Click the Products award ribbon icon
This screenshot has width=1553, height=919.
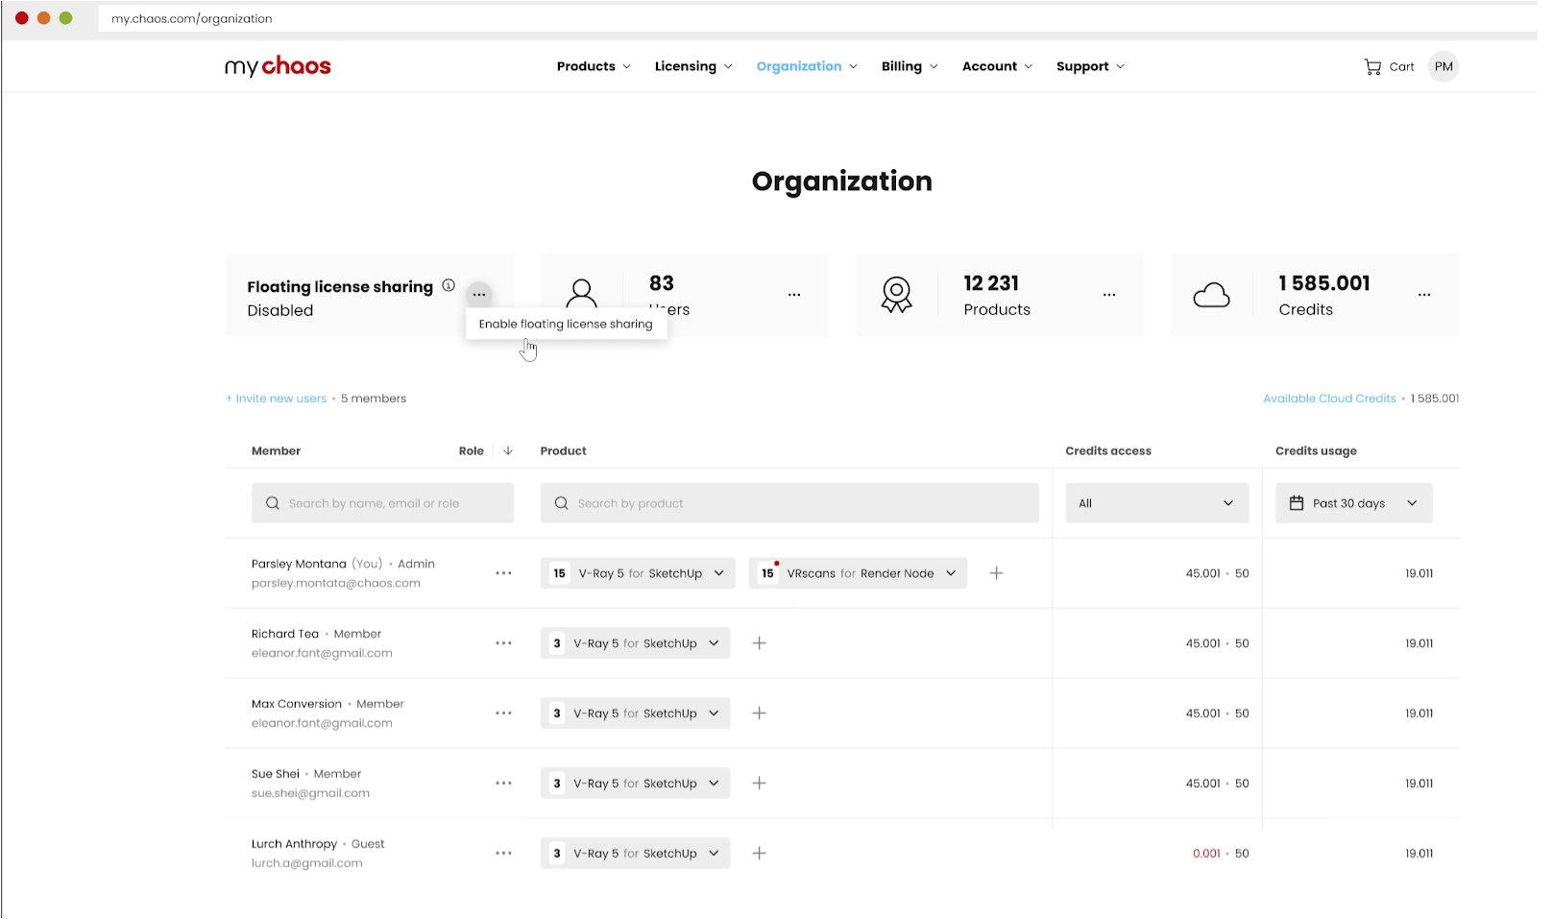point(896,295)
